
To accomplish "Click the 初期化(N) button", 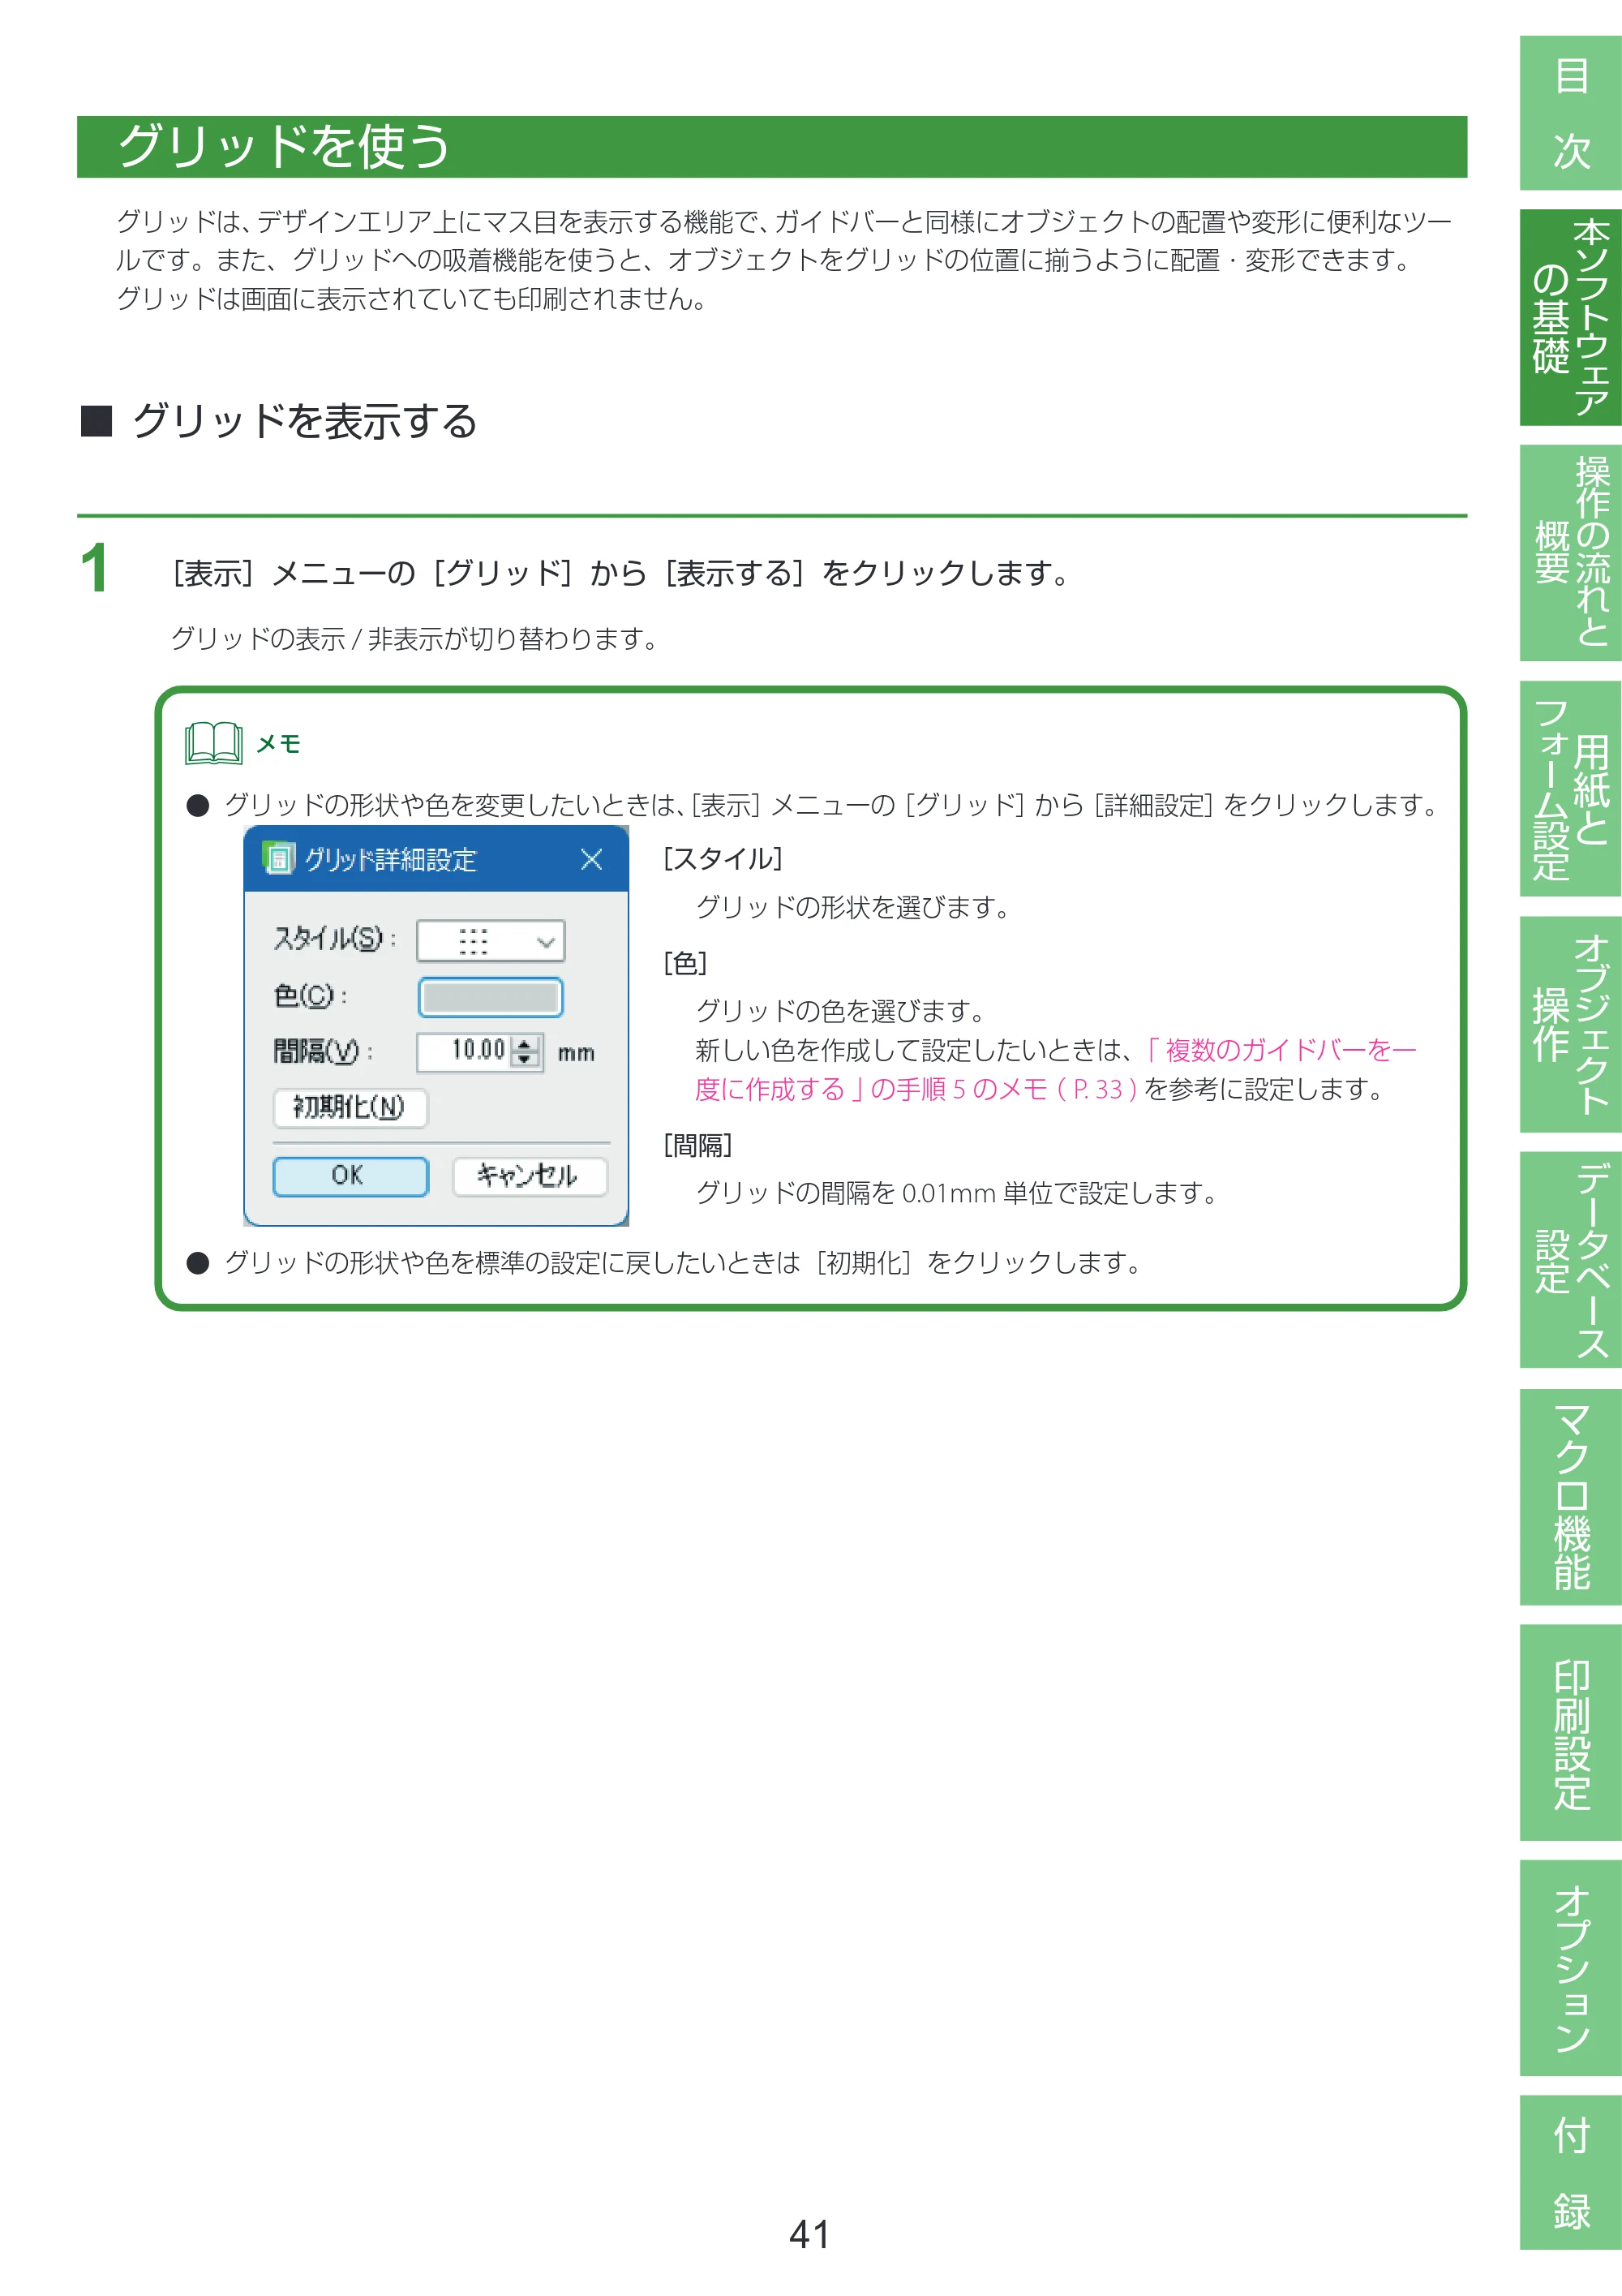I will (350, 1108).
